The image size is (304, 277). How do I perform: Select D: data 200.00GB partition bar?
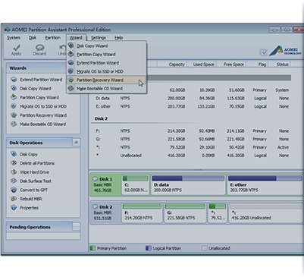click(188, 185)
